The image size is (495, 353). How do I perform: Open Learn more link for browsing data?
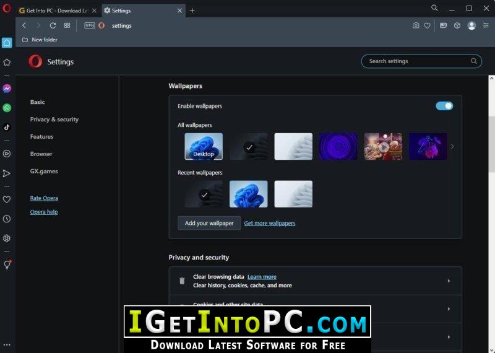262,277
